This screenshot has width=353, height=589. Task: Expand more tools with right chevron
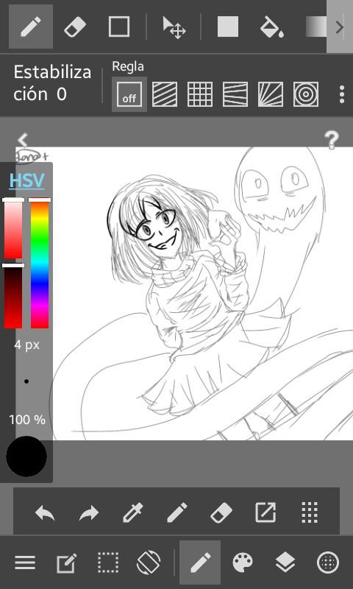pos(340,27)
